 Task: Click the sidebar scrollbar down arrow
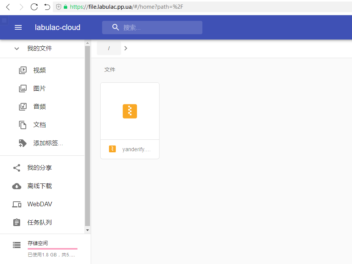coord(88,230)
